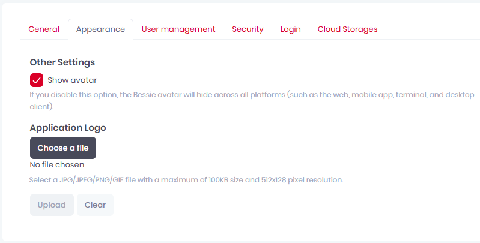Click the JPG/JPEG/PNG/GIF file size hint
The image size is (480, 243).
pos(186,180)
